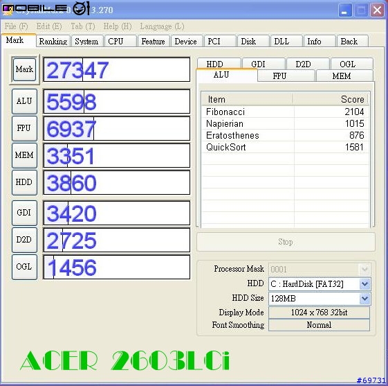
Task: Show D2D results tab in score panel
Action: 308,64
